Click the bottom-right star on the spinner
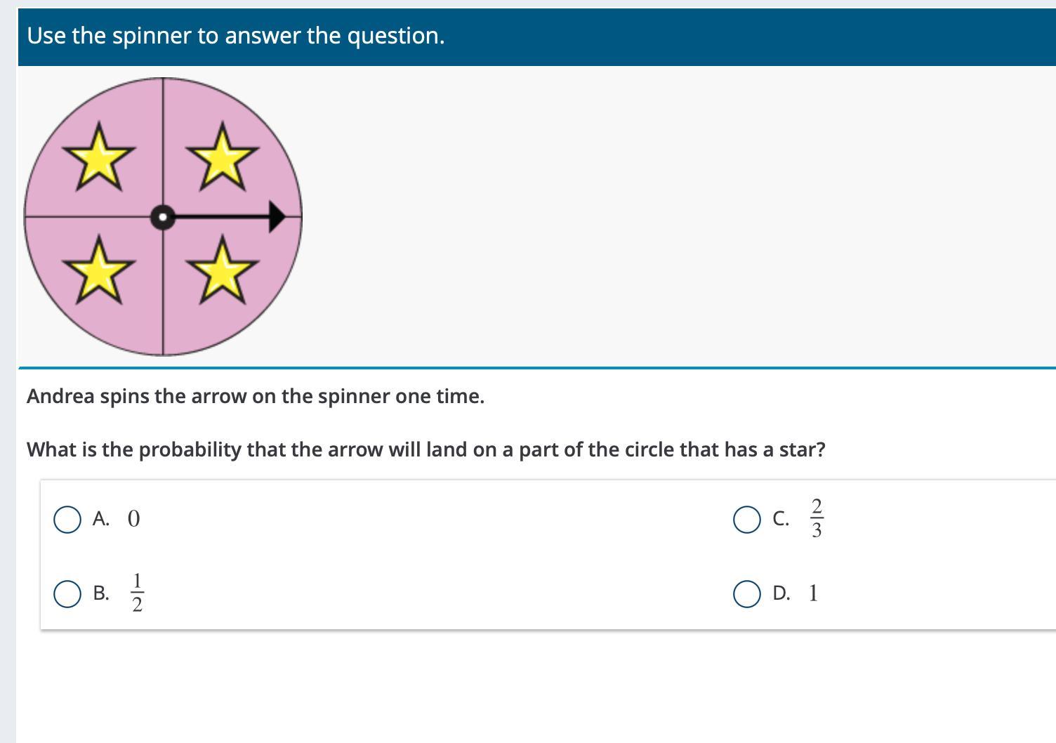The width and height of the screenshot is (1056, 743). click(x=223, y=270)
